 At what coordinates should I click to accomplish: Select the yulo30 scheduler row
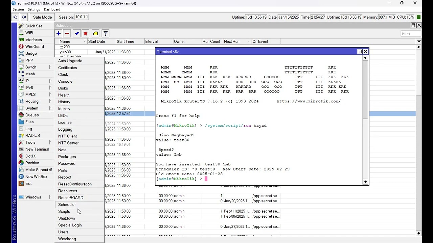(236, 52)
